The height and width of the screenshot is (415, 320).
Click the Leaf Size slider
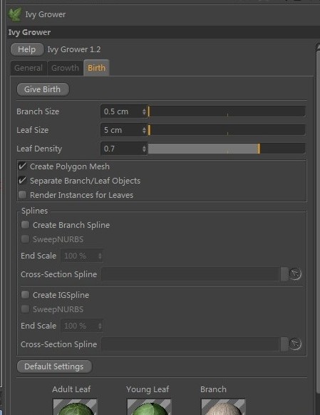[227, 130]
